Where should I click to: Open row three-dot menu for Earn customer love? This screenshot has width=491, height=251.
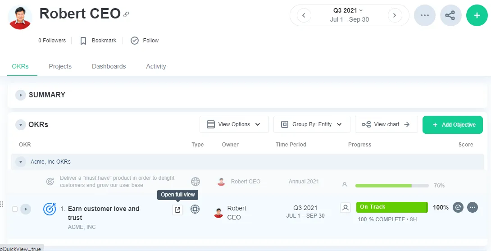click(x=473, y=207)
